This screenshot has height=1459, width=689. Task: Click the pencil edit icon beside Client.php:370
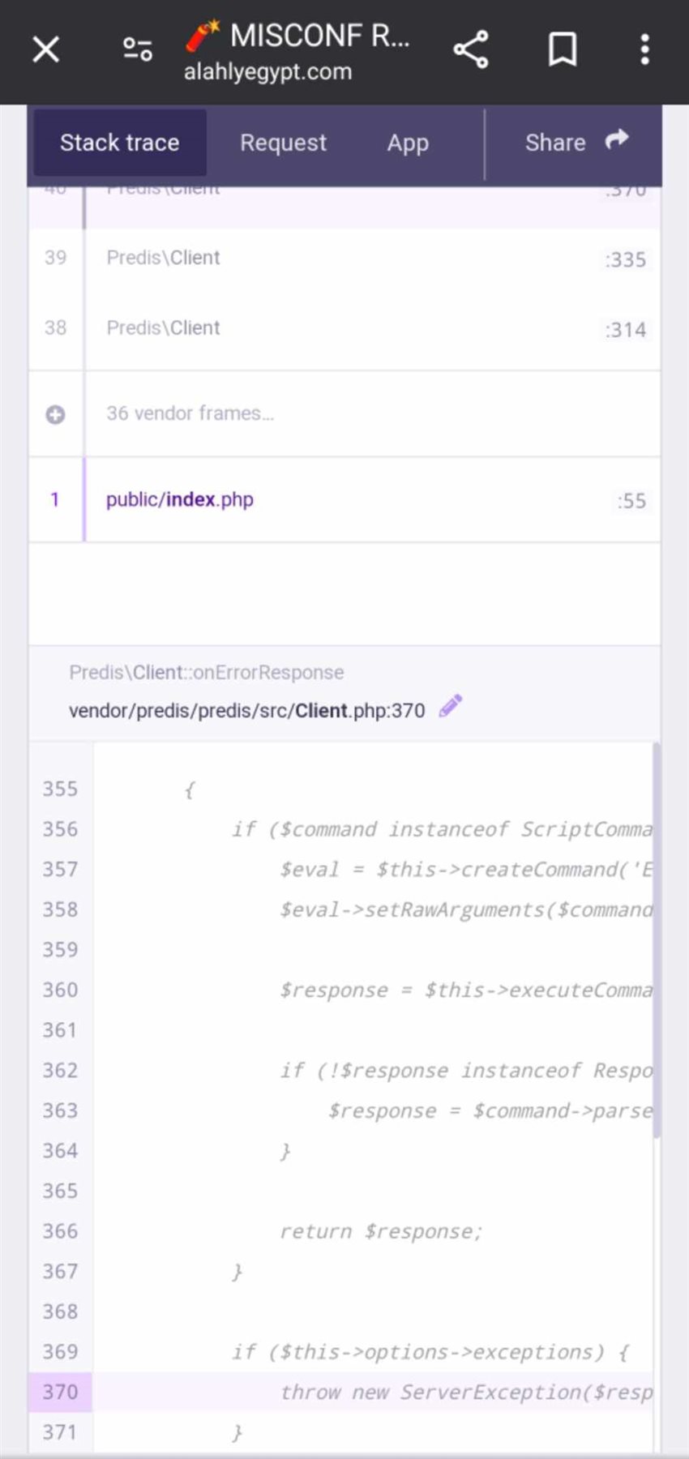(x=451, y=707)
